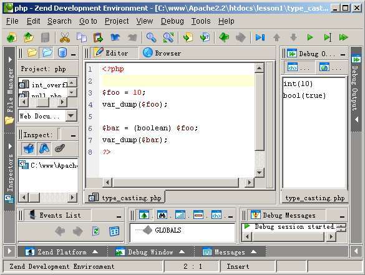Click the Redo toolbar icon
The image size is (365, 275).
pyautogui.click(x=132, y=37)
